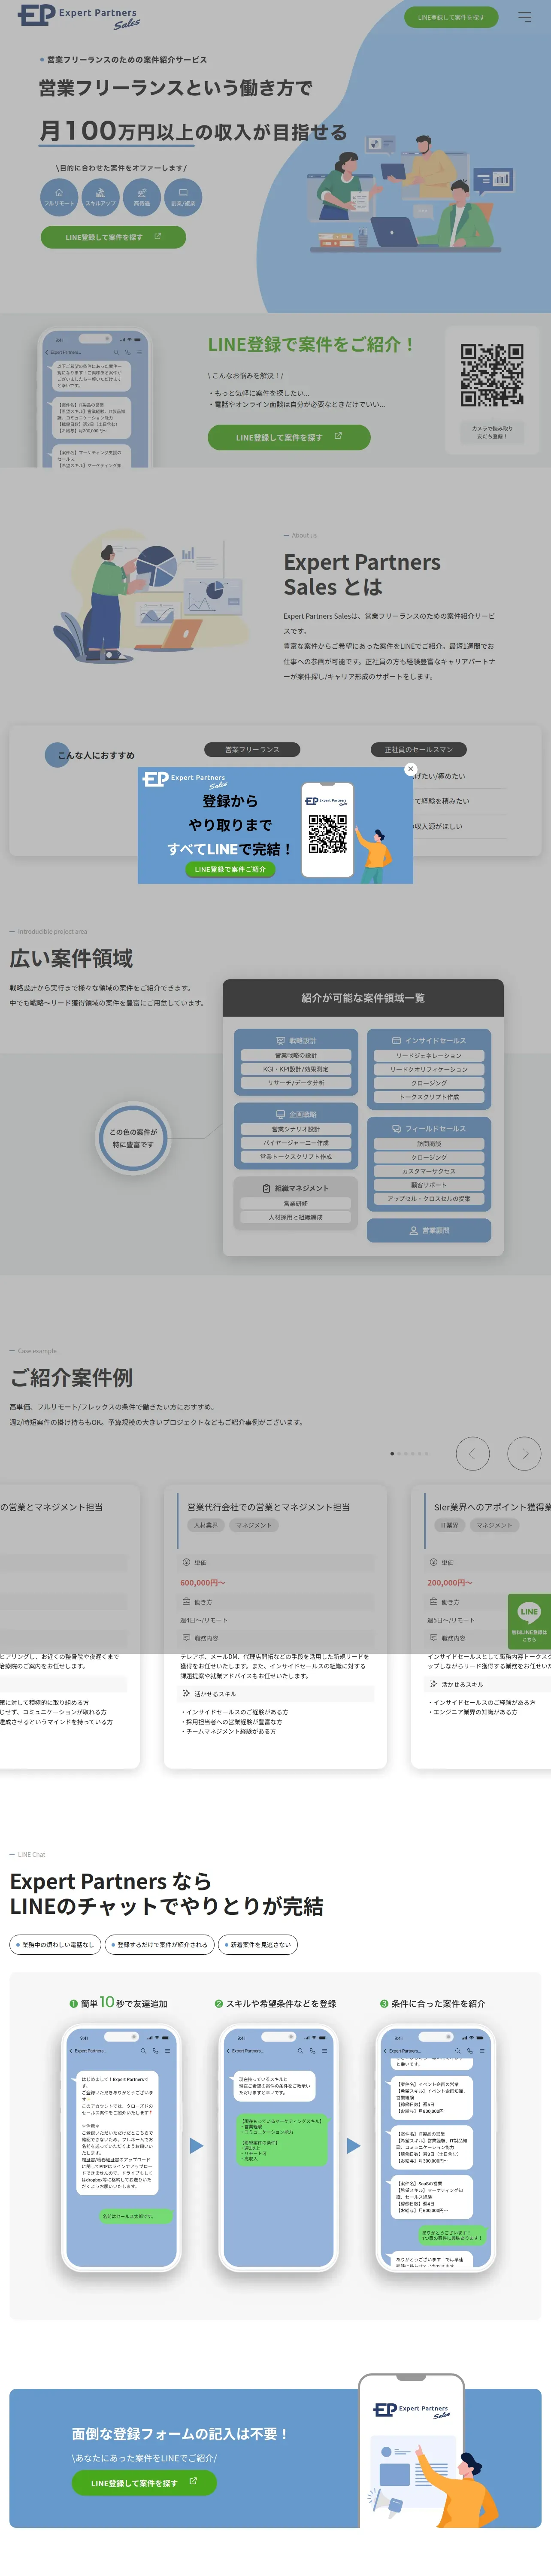The image size is (551, 2576).
Task: Click the アップセル・クロスセルの提案 item
Action: point(429,1199)
